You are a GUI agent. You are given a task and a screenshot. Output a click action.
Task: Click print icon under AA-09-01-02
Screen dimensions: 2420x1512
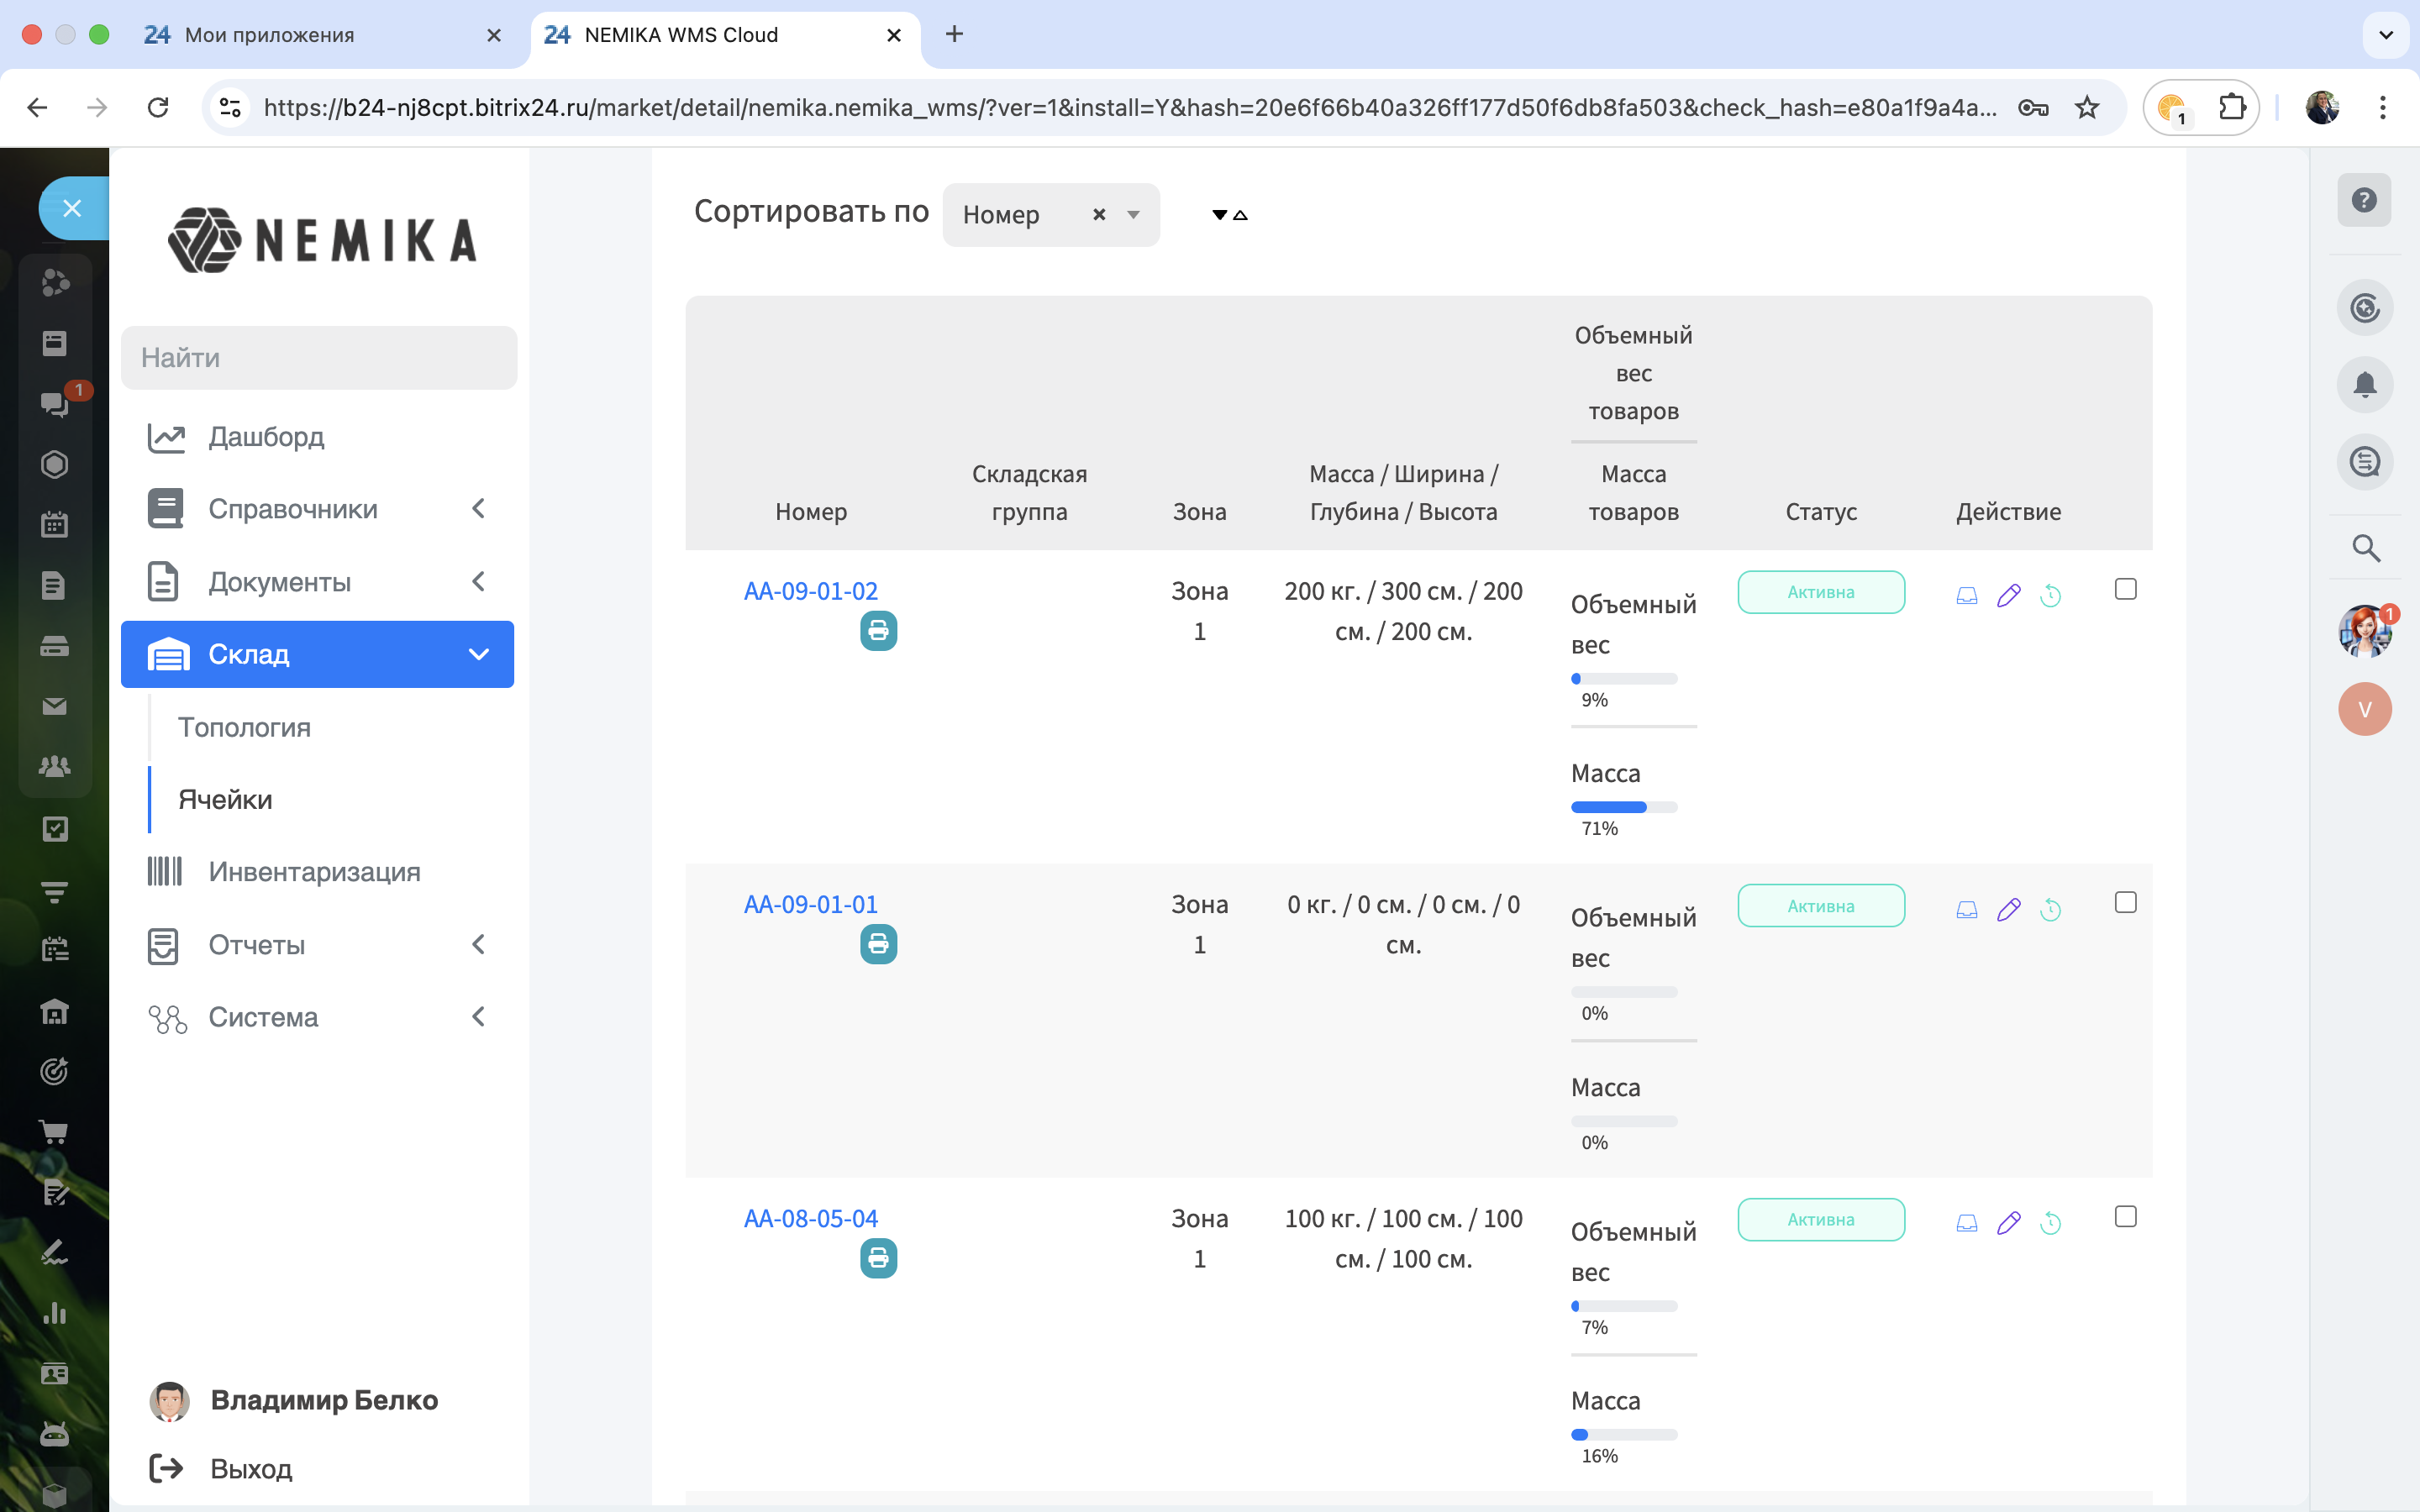click(x=878, y=631)
